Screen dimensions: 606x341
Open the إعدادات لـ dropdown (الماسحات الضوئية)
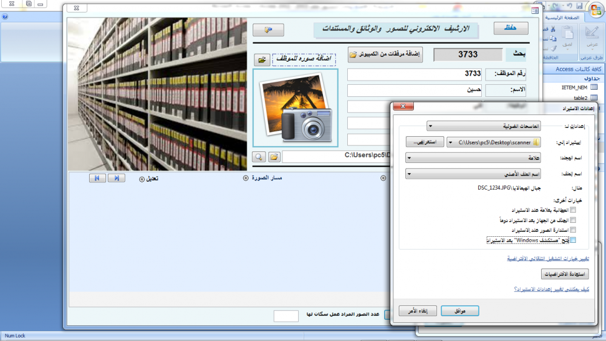coord(484,126)
